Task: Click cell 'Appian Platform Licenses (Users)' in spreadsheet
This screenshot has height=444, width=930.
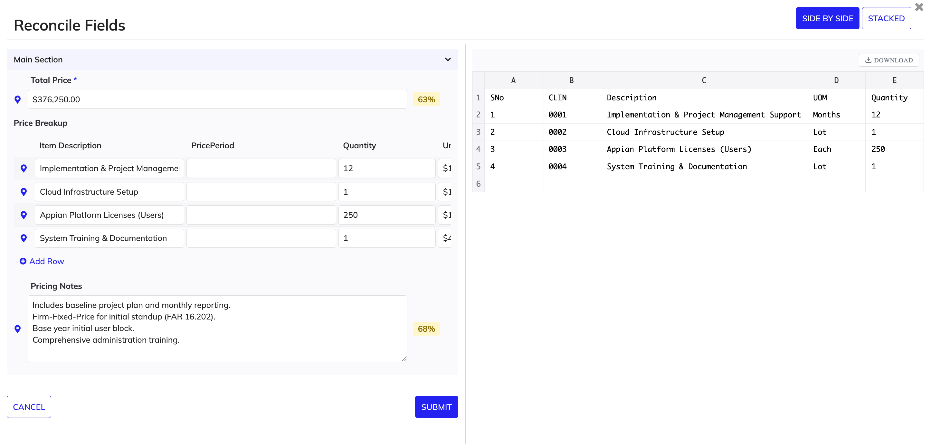Action: click(x=704, y=149)
